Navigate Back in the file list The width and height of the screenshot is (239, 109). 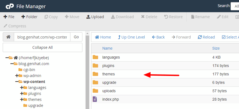(x=158, y=37)
